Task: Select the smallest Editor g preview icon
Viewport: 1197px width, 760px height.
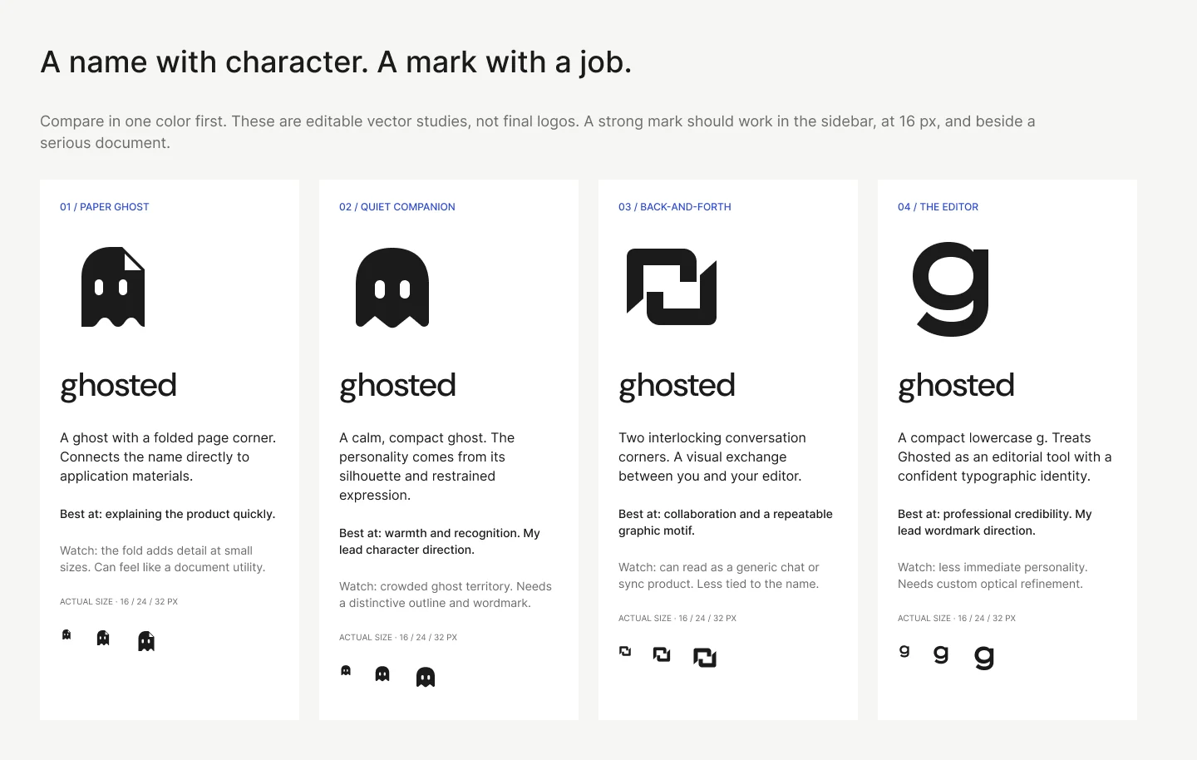Action: coord(904,651)
